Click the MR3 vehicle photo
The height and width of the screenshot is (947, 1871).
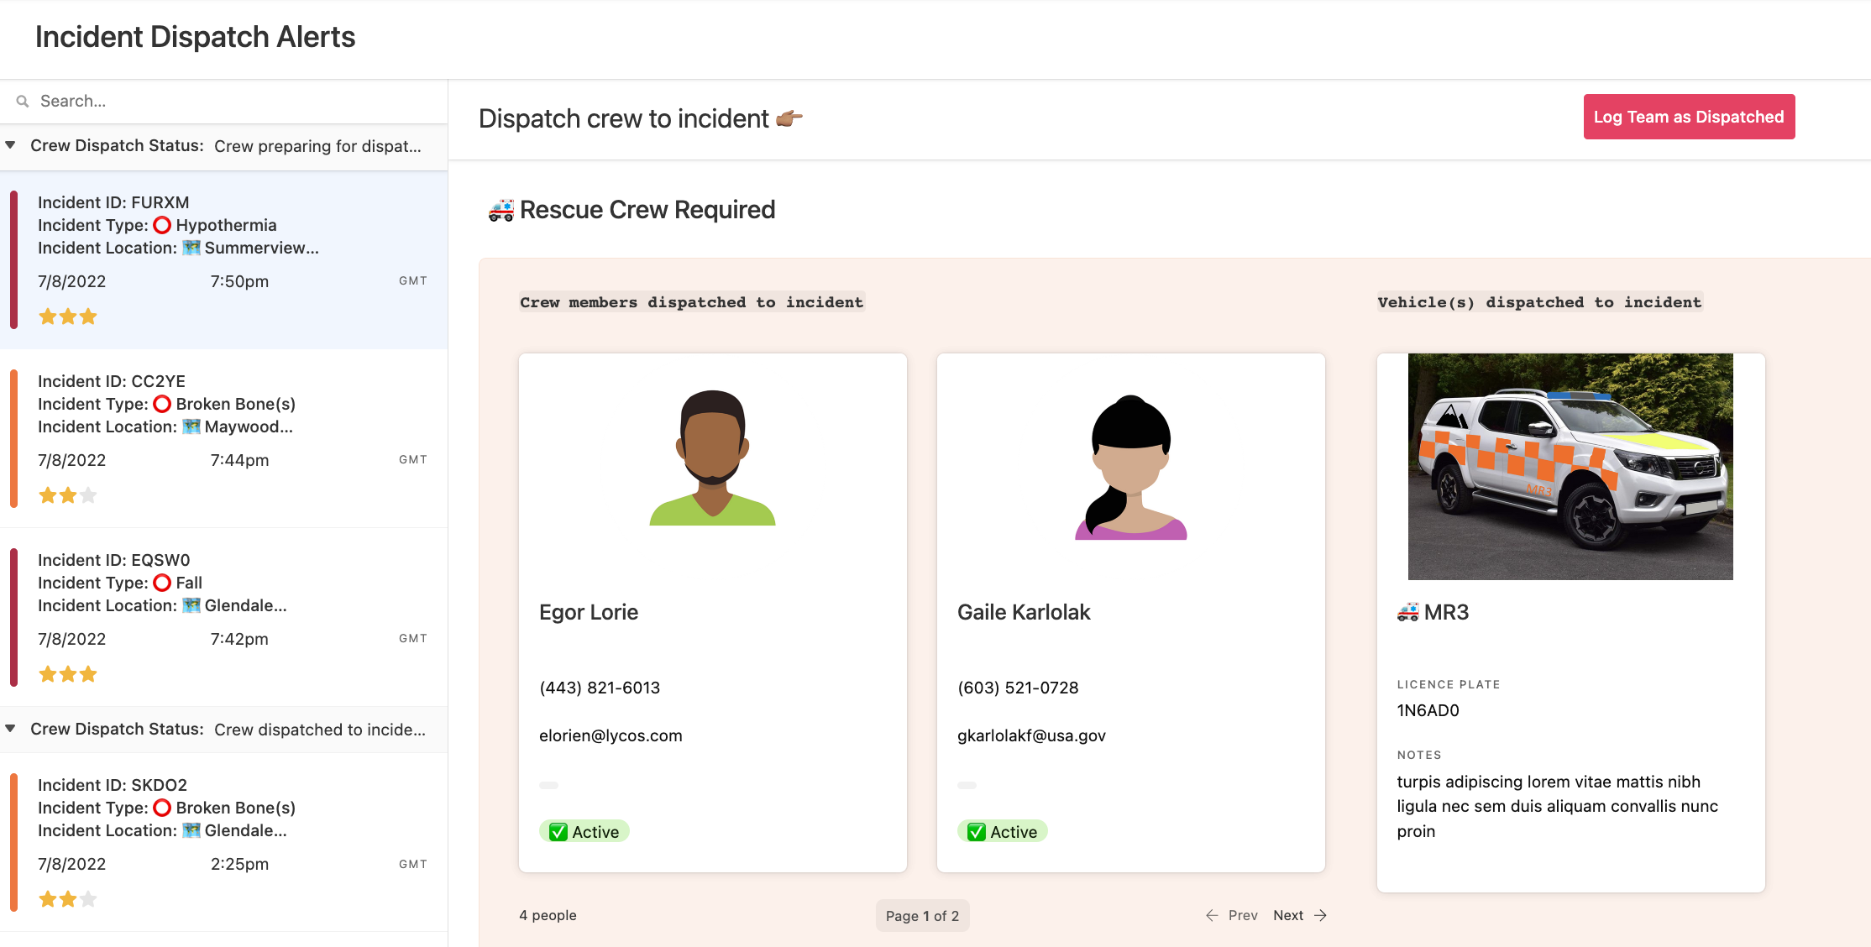coord(1570,466)
